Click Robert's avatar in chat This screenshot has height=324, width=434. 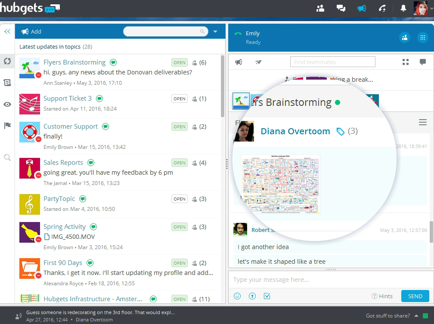[x=240, y=230]
